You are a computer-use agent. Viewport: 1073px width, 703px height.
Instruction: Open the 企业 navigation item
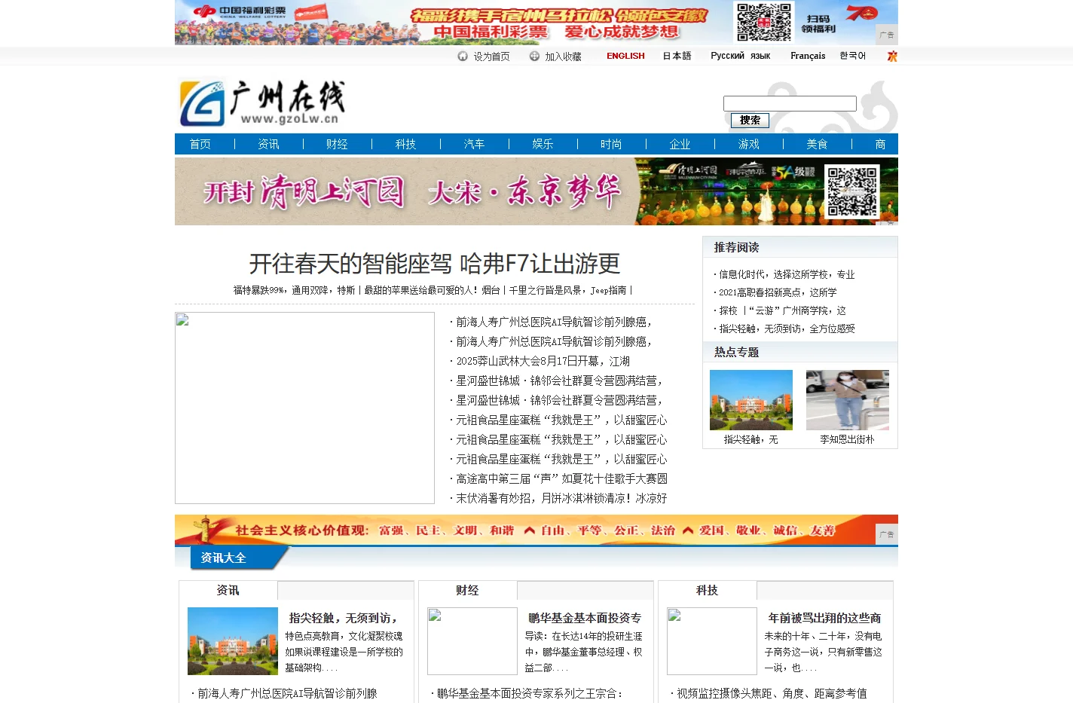680,144
